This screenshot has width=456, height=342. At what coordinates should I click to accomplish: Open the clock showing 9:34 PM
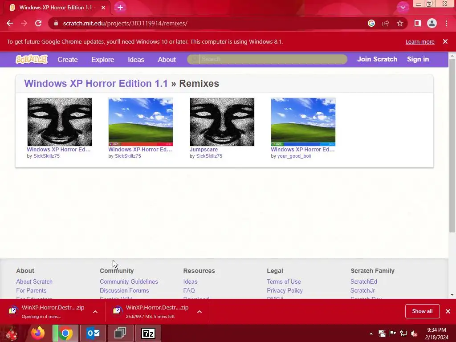click(x=437, y=334)
